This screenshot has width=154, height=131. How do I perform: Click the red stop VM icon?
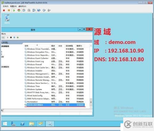(x=4, y=10)
